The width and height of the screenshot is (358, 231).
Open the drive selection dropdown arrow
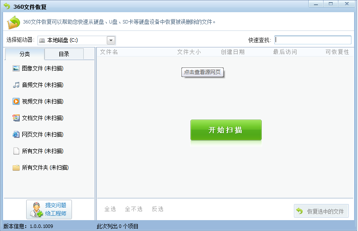(111, 40)
